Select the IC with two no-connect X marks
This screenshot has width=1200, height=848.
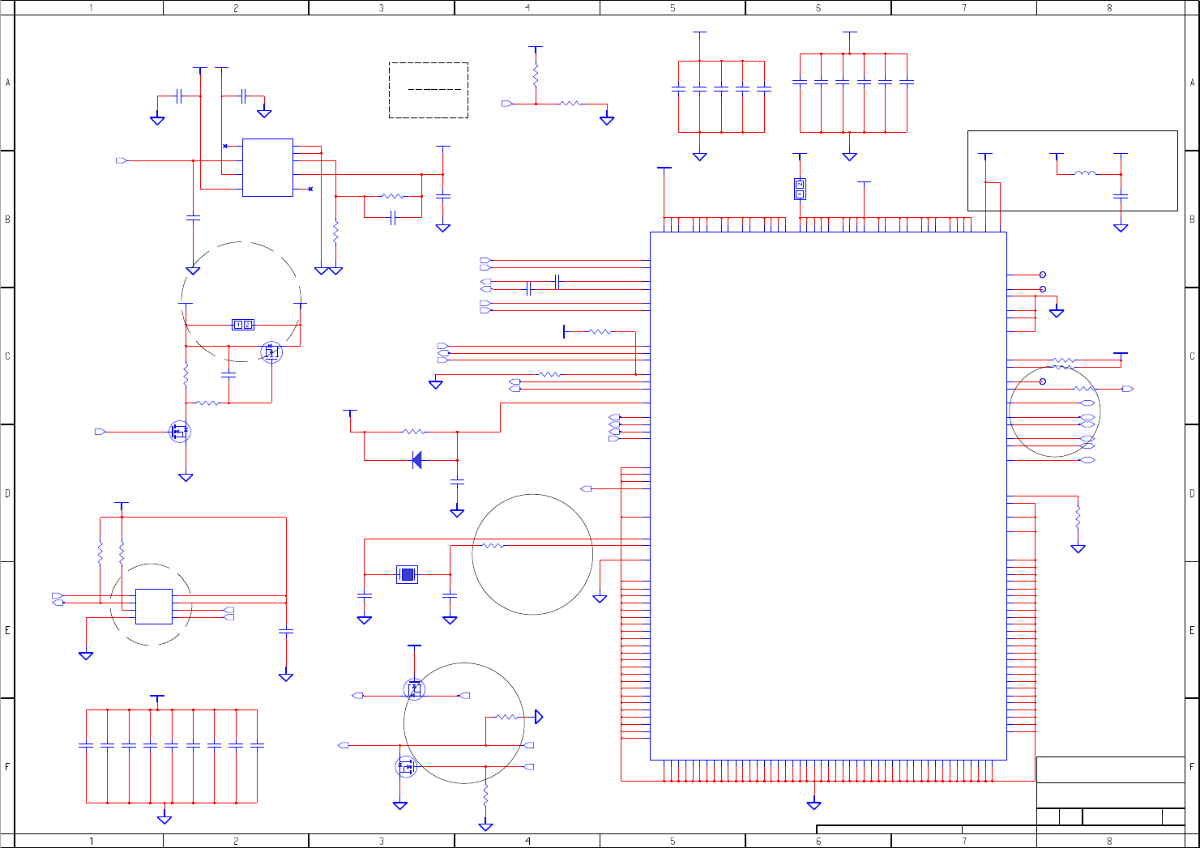click(x=267, y=168)
